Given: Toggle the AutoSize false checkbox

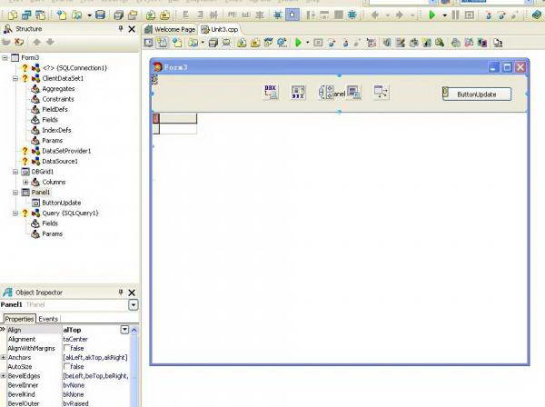Looking at the screenshot, I should (x=66, y=366).
